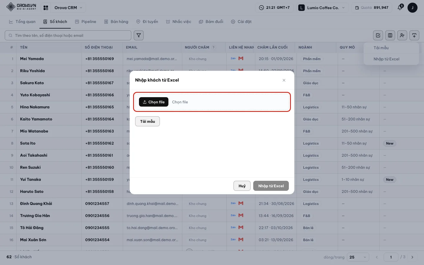Click Zalo icon in Trương Gia Hân row
Screen dimensions: 424x265
coord(233,215)
